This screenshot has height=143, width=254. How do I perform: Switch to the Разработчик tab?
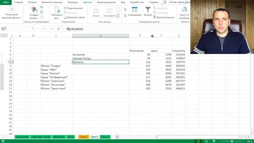[137, 2]
